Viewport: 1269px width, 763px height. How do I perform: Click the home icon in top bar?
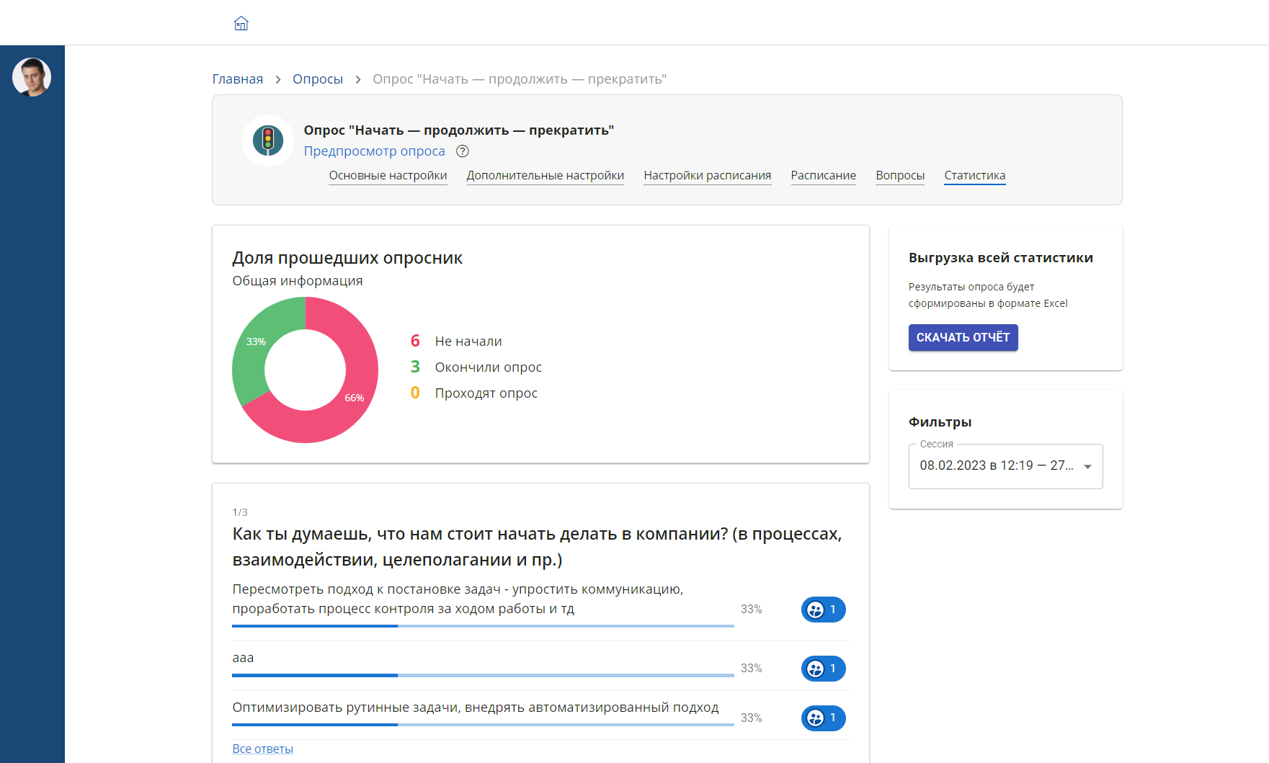(x=241, y=24)
